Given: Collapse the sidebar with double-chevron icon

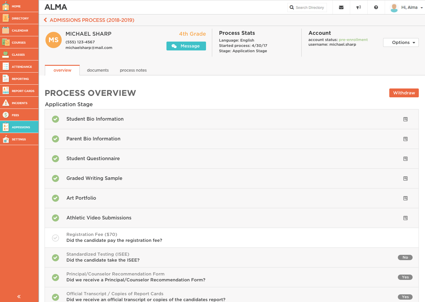Looking at the screenshot, I should (x=19, y=297).
